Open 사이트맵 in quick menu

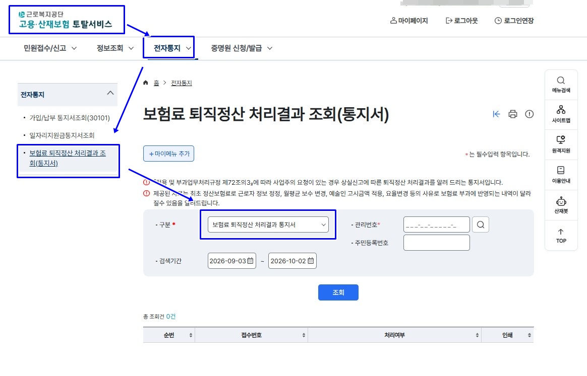561,115
